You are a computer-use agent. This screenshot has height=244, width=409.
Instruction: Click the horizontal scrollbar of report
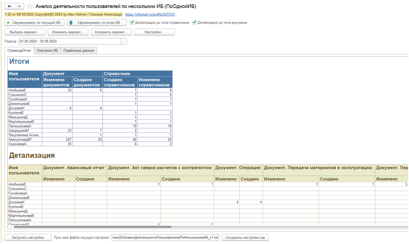[93, 227]
